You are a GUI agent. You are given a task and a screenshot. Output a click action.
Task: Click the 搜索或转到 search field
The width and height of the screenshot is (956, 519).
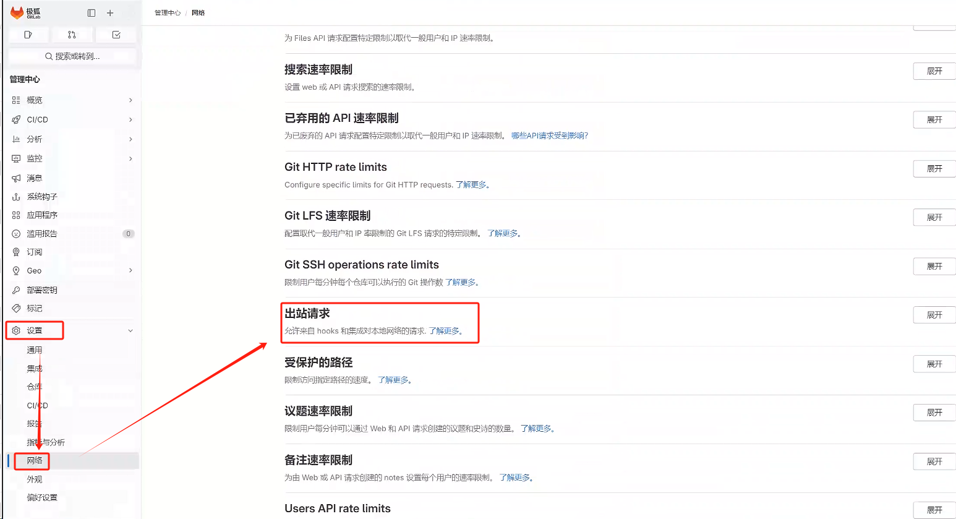point(72,56)
